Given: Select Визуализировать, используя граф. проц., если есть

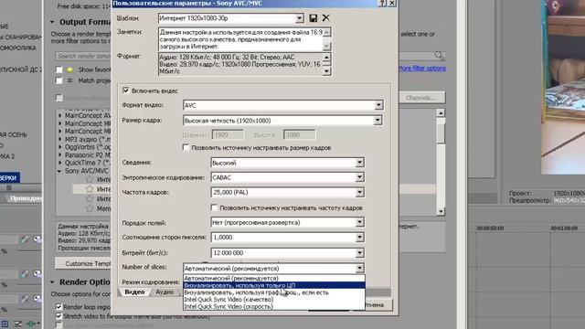Looking at the screenshot, I should point(274,292).
